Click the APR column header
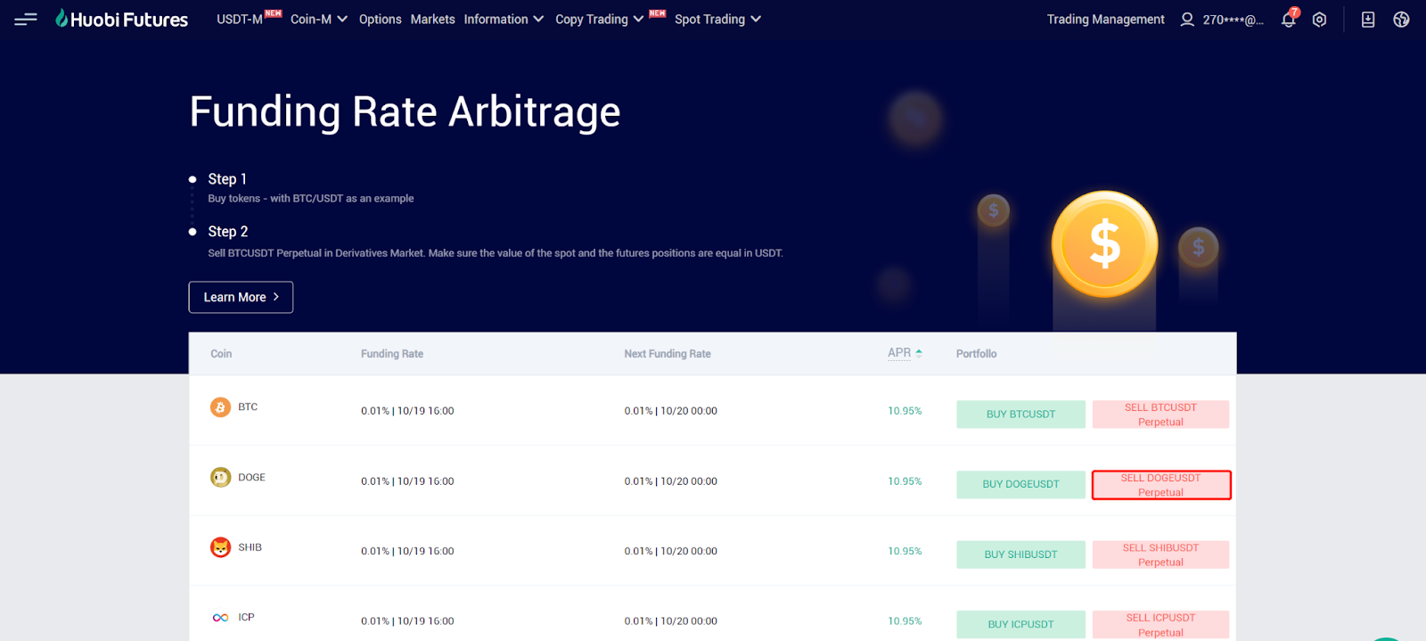Image resolution: width=1426 pixels, height=641 pixels. pyautogui.click(x=899, y=353)
